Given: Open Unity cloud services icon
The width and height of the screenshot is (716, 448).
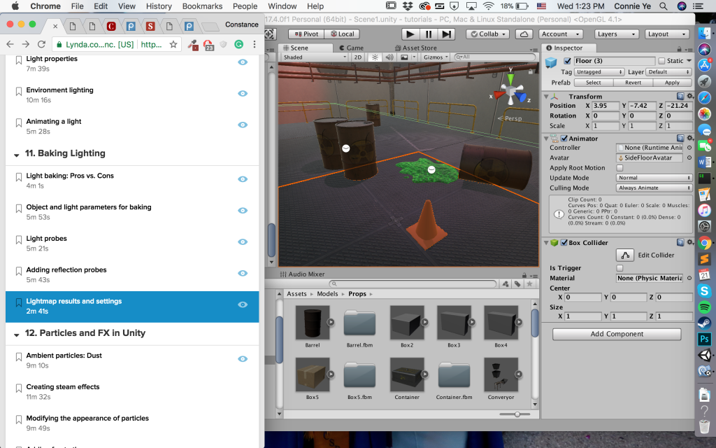Looking at the screenshot, I should [524, 34].
